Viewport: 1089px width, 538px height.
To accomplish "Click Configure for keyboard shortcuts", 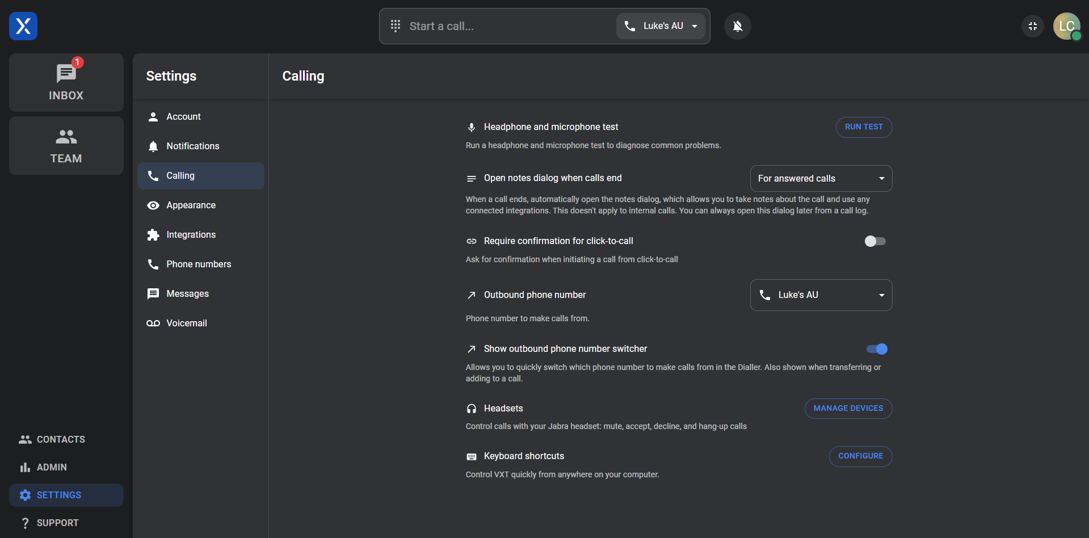I will tap(860, 456).
